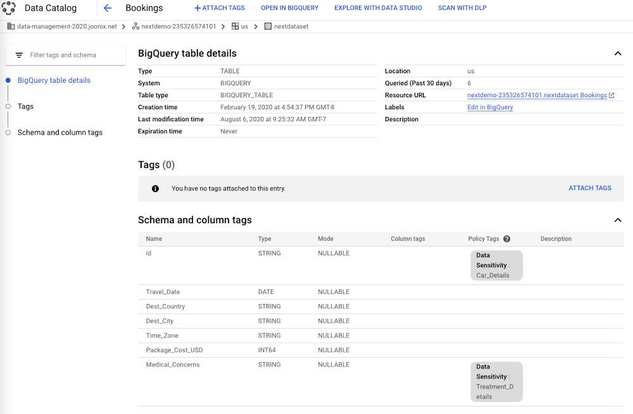
Task: Select the Dest_Country column name
Action: point(165,307)
